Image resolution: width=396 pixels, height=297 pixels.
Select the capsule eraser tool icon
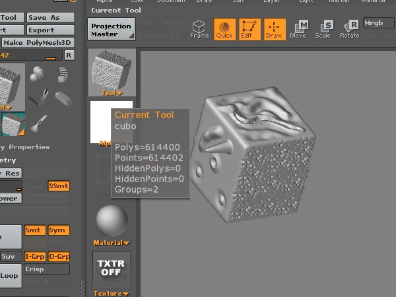point(63,98)
